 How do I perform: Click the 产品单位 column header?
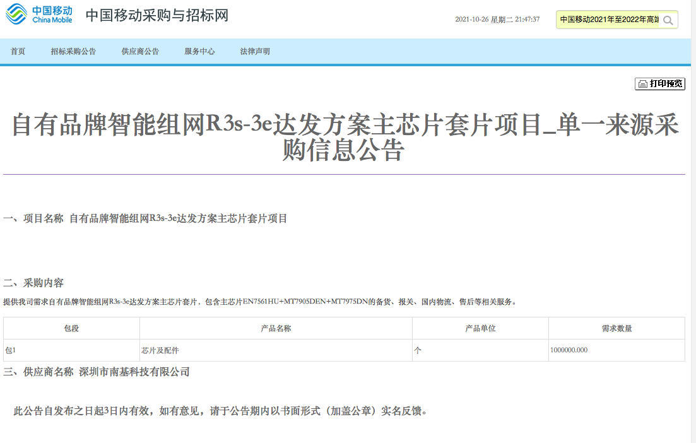(x=480, y=329)
